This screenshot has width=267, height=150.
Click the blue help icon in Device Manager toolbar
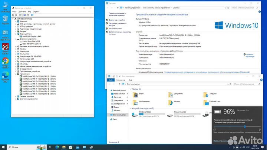point(24,15)
